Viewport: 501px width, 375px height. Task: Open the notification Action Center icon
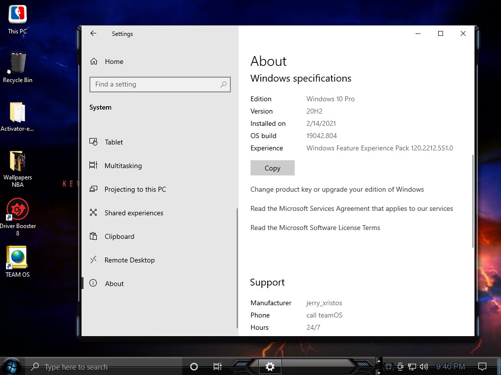tap(482, 367)
